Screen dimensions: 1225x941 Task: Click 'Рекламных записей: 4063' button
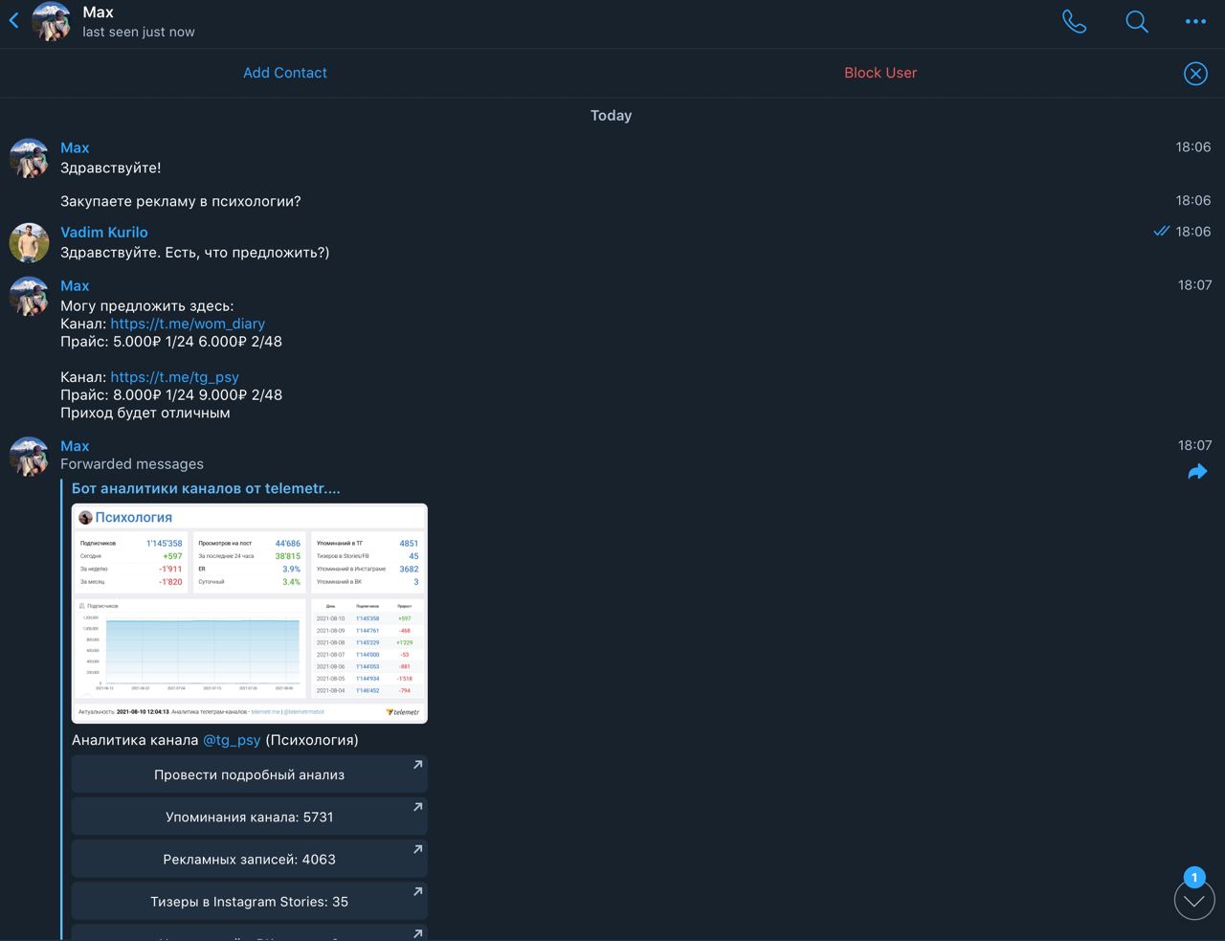(x=250, y=859)
